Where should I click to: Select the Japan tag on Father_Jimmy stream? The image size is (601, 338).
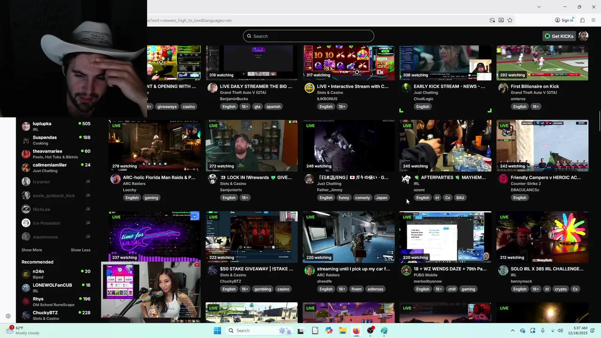pyautogui.click(x=382, y=198)
